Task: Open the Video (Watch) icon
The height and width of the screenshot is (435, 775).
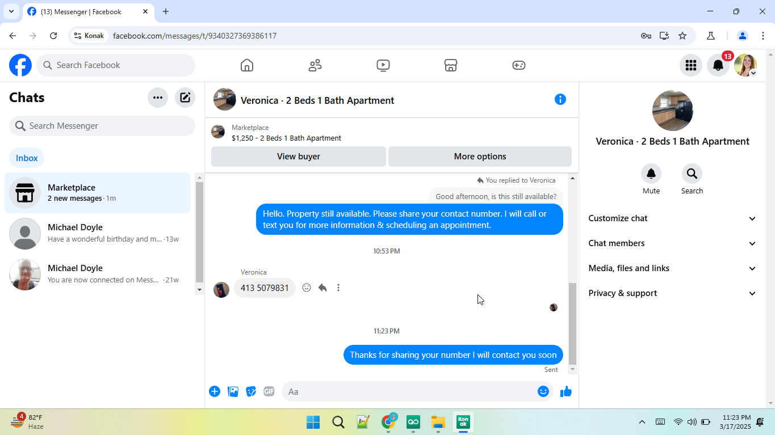Action: pos(383,65)
